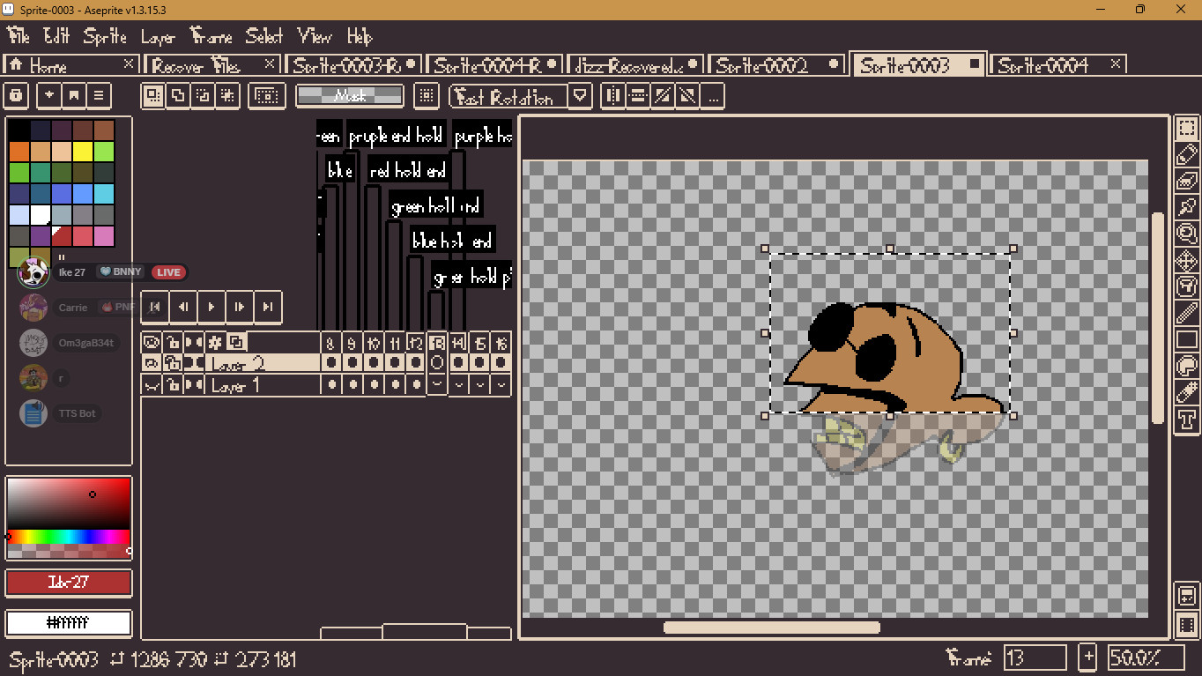Go to the next frame
The height and width of the screenshot is (676, 1202).
coord(240,307)
